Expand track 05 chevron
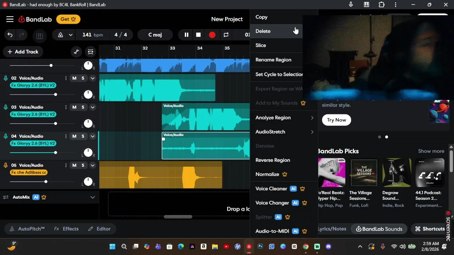 93,165
